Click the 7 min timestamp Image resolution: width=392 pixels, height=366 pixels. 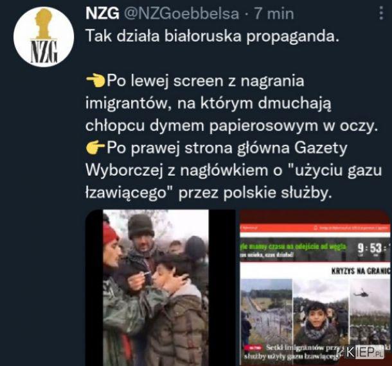coord(274,13)
